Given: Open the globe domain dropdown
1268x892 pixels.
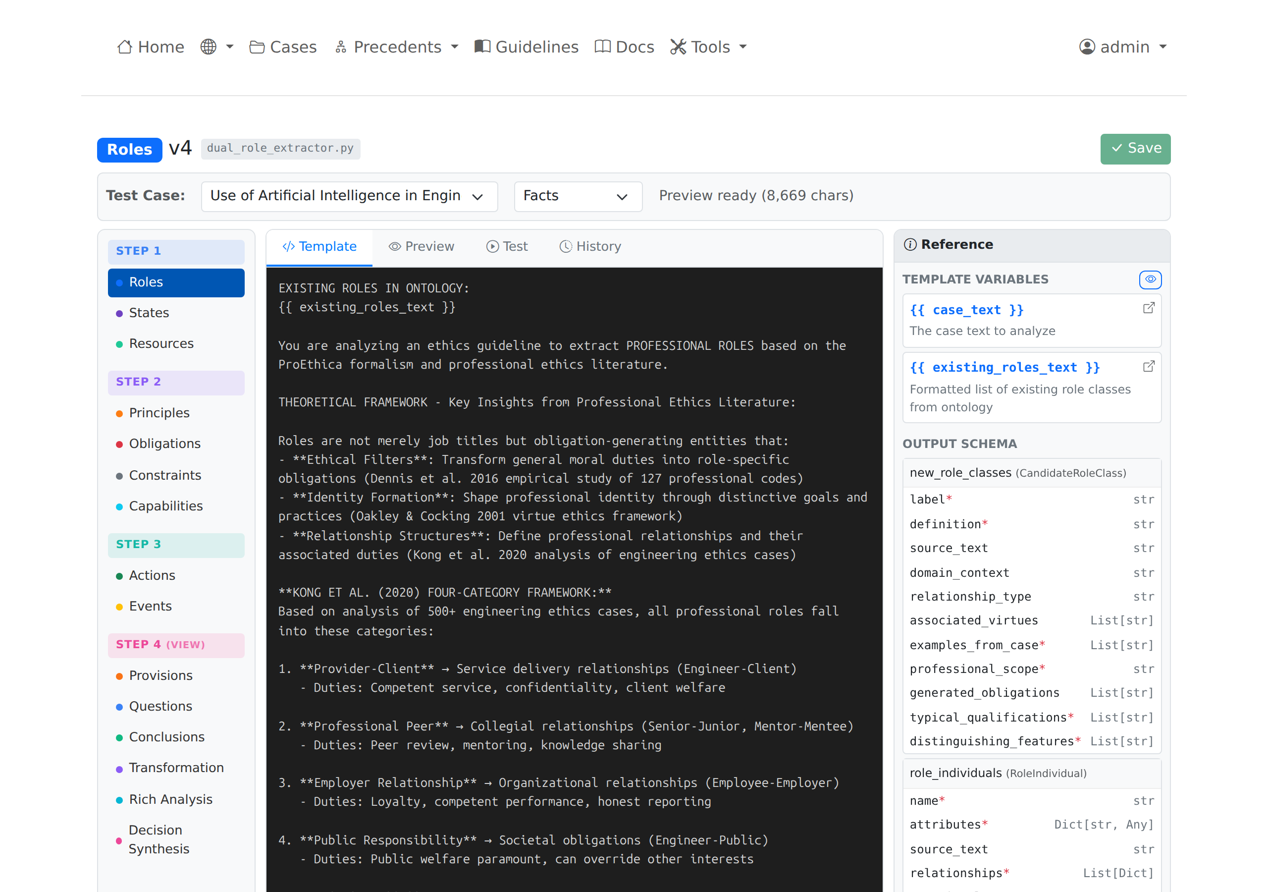Looking at the screenshot, I should point(217,47).
